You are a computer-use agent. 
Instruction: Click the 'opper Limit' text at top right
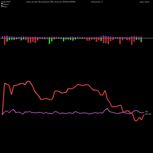pyautogui.click(x=144, y=2)
